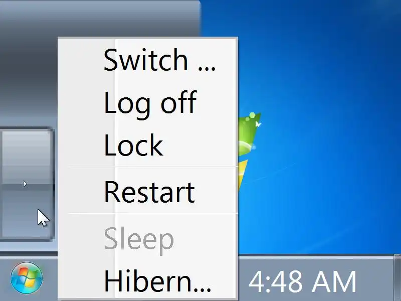Open the 4:48 AM taskbar clock

302,281
